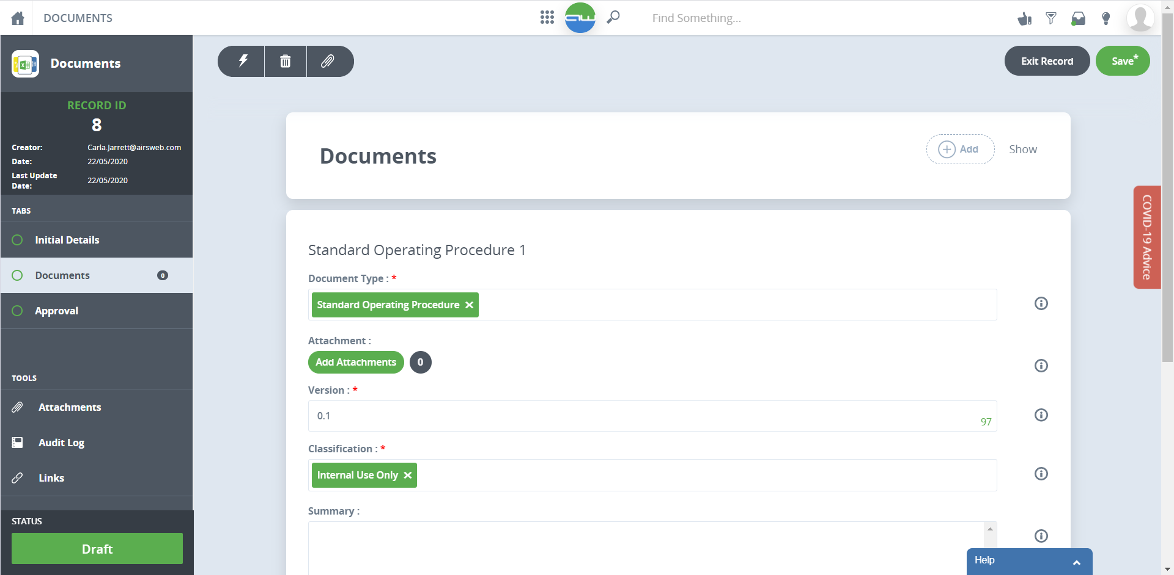The image size is (1174, 575).
Task: Expand the Show option next to Add
Action: click(1023, 149)
